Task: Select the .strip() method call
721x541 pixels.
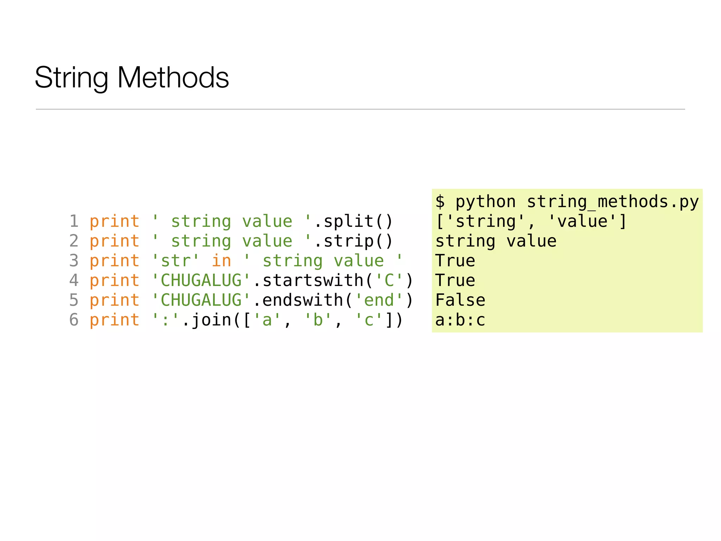Action: pos(353,241)
